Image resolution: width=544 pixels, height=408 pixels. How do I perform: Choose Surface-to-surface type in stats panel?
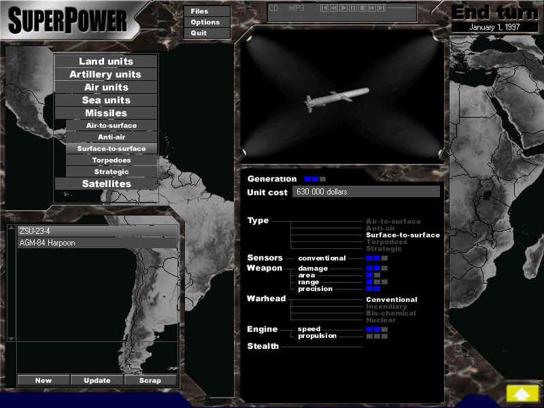click(x=403, y=235)
